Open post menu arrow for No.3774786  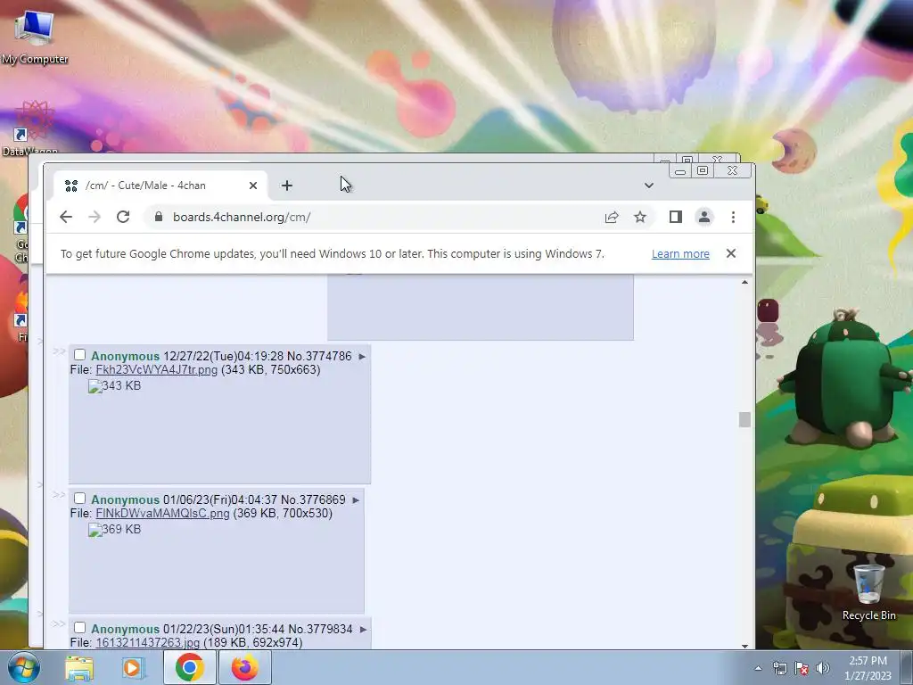(362, 357)
